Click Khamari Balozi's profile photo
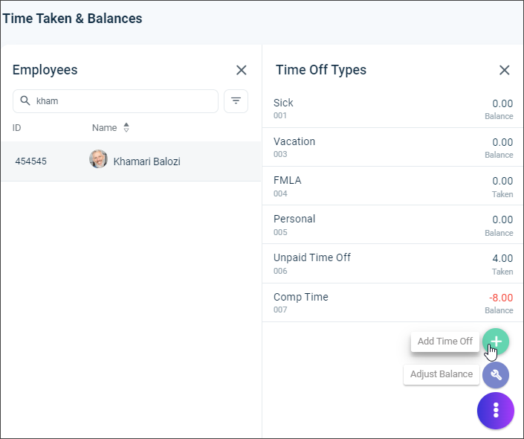Viewport: 524px width, 439px height. pos(98,159)
